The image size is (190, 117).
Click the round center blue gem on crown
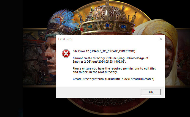[x=107, y=25]
